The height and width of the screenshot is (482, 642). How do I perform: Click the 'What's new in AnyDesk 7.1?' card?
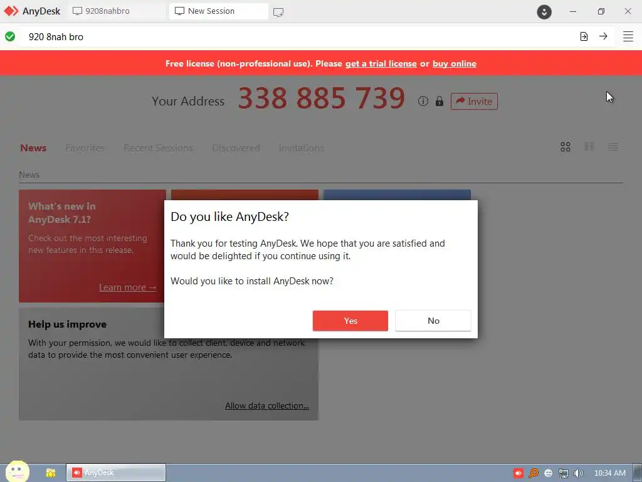coord(92,246)
